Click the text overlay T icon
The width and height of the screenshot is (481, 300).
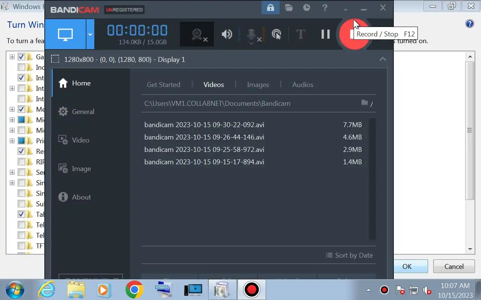pos(300,34)
